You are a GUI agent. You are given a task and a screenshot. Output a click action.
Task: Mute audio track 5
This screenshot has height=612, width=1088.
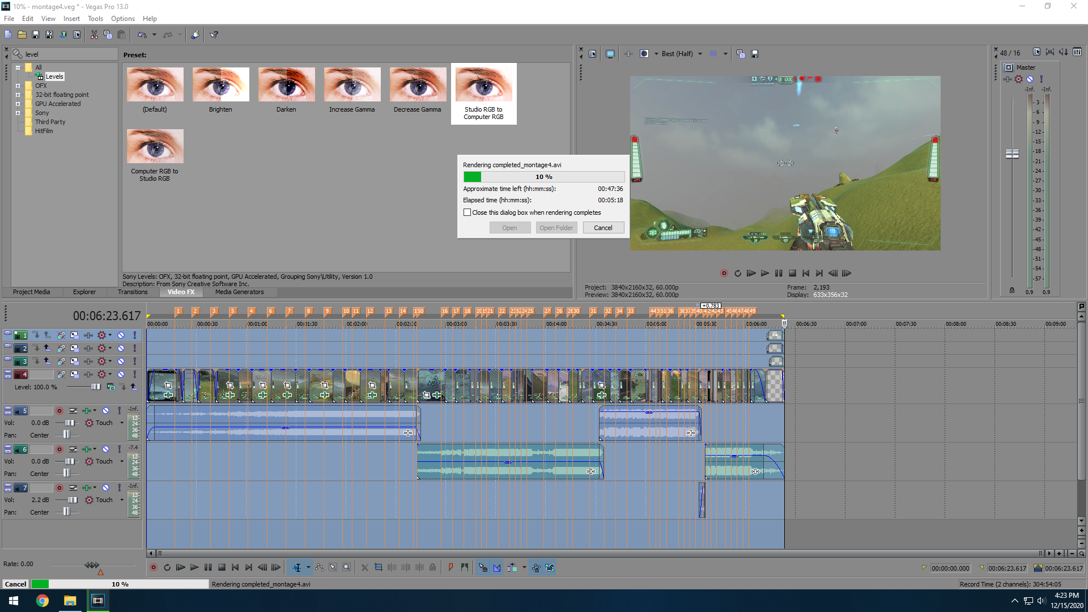(106, 410)
